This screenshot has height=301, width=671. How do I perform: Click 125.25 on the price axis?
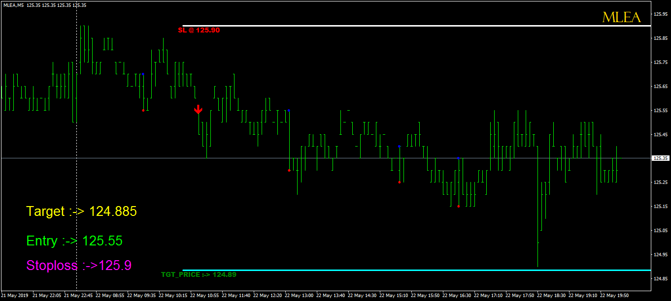click(661, 182)
